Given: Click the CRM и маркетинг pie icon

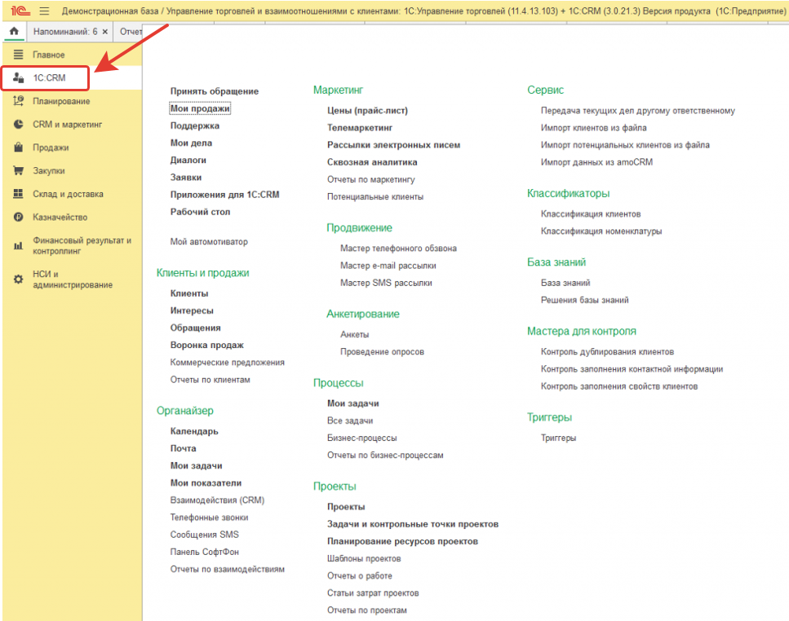Looking at the screenshot, I should [18, 125].
